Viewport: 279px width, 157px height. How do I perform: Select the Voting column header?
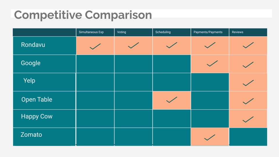click(122, 32)
